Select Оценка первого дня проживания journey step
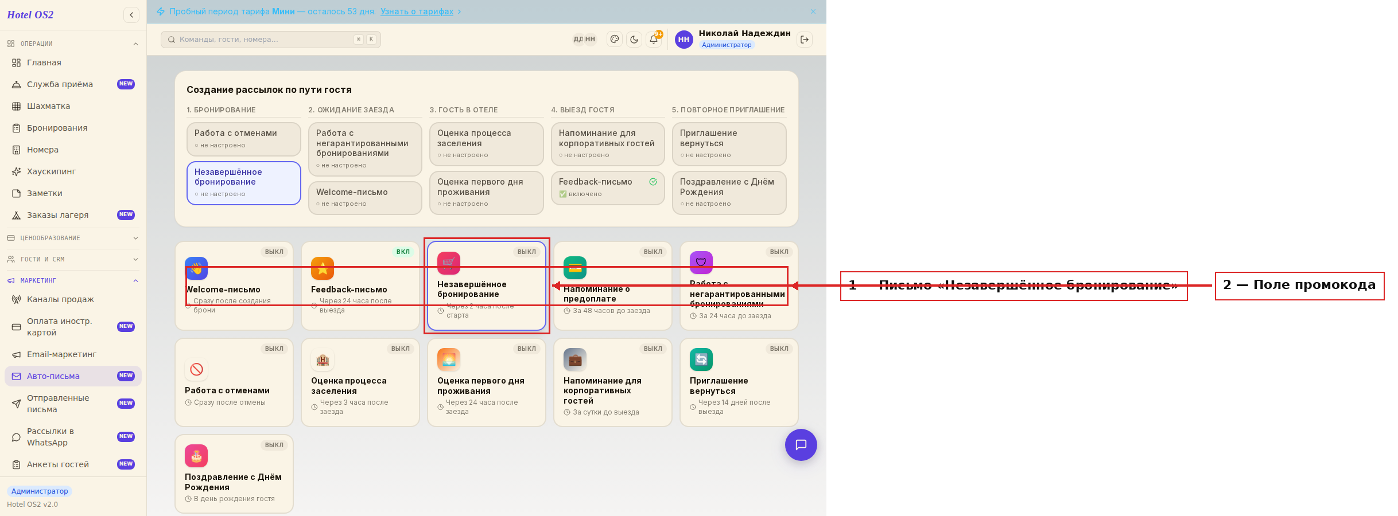 pos(487,193)
